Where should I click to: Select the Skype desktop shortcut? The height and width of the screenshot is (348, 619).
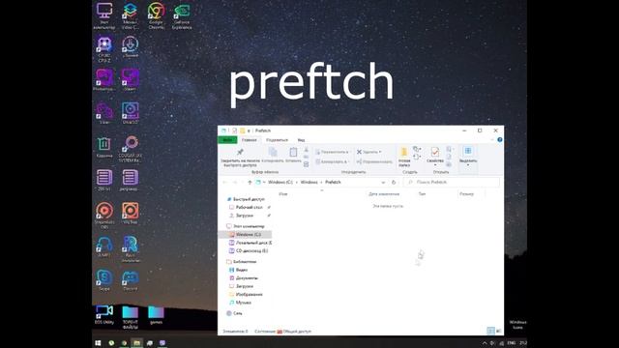104,280
